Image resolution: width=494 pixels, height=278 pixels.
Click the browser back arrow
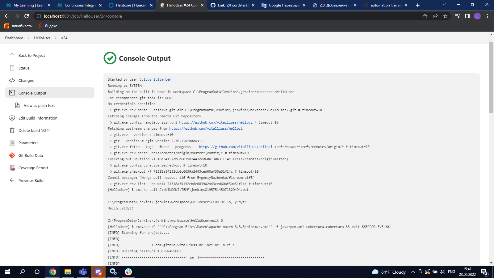point(7,16)
